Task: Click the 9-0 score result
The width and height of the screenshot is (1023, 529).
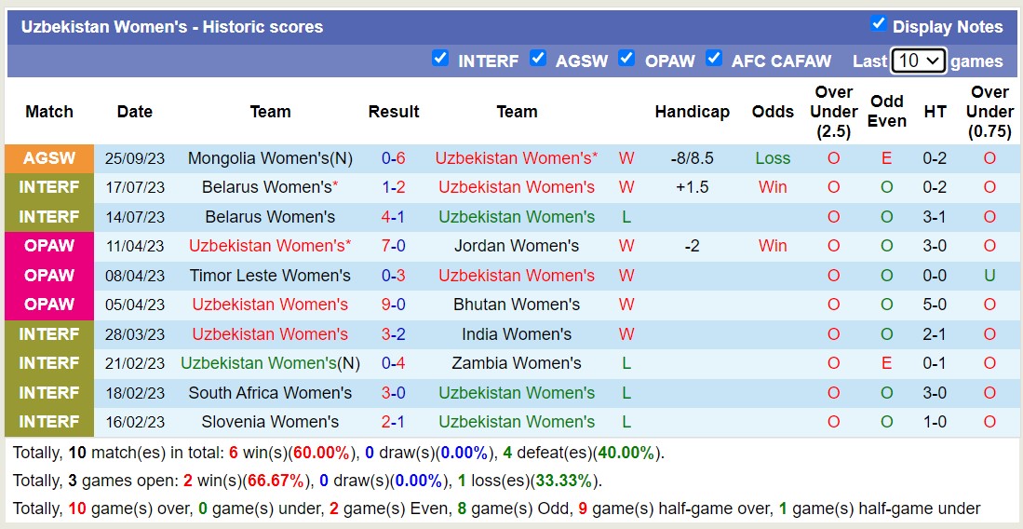Action: tap(393, 305)
